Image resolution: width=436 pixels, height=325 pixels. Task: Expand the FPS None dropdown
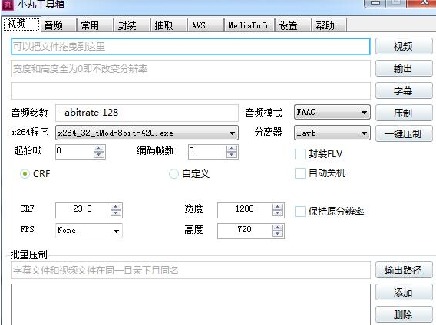click(x=89, y=231)
